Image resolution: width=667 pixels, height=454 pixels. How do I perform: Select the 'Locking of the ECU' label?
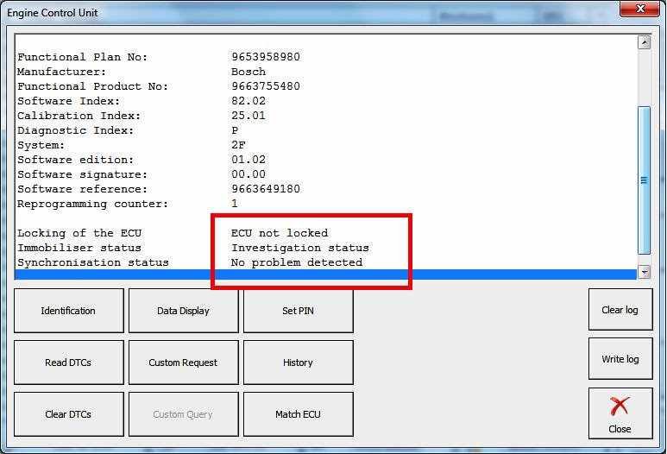pyautogui.click(x=79, y=233)
